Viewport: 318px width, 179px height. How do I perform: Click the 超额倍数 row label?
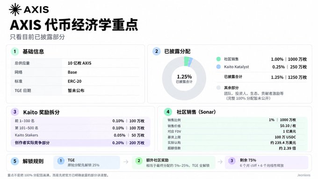click(x=174, y=148)
